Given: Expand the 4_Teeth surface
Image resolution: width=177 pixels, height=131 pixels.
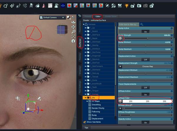Looking at the screenshot, I should [86, 87].
